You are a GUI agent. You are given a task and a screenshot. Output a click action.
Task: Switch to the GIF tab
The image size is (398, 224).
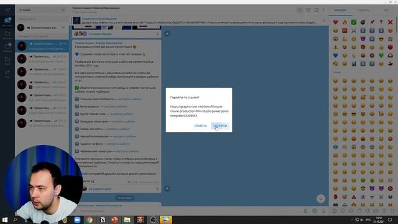(386, 10)
